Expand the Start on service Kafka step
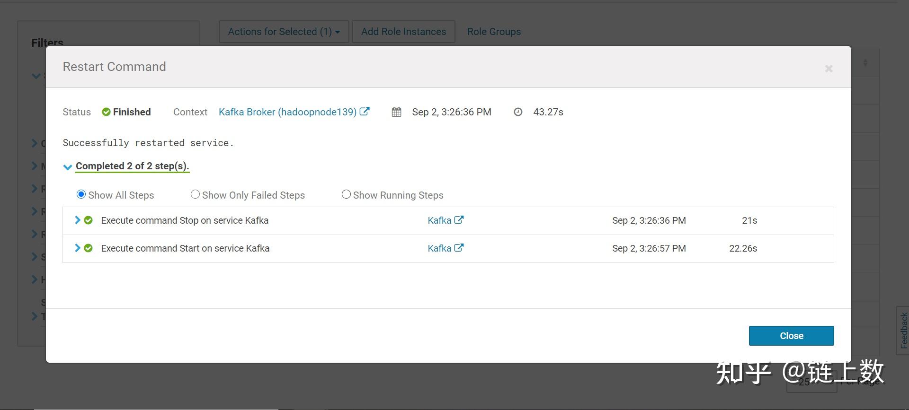 point(77,248)
